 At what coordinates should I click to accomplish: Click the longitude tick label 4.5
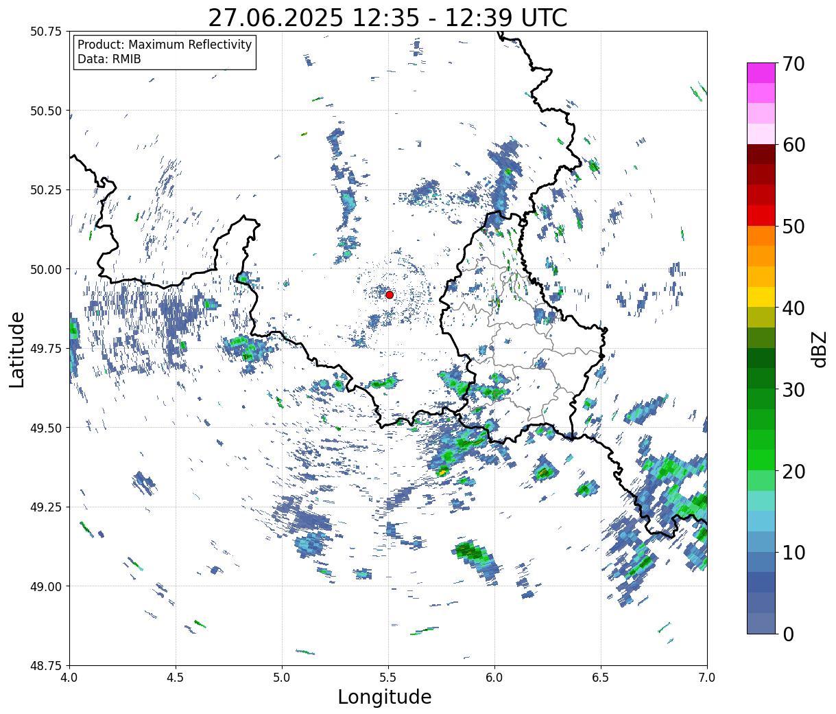(176, 677)
